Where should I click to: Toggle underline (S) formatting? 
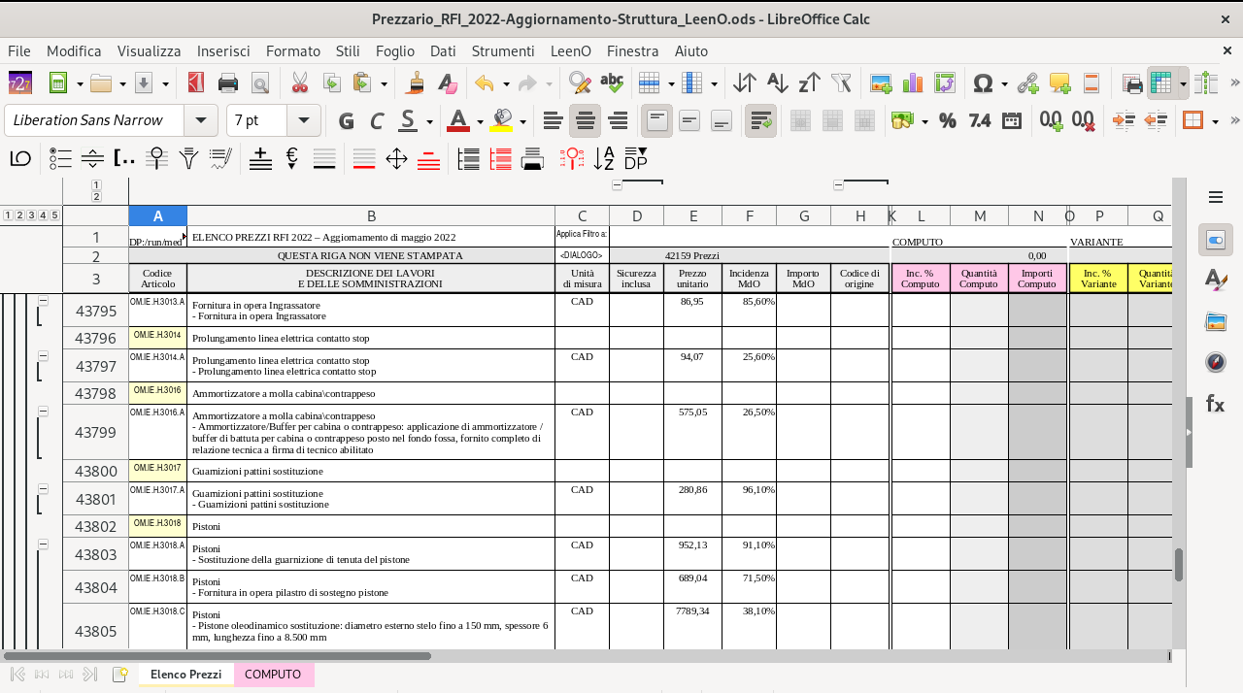[409, 120]
